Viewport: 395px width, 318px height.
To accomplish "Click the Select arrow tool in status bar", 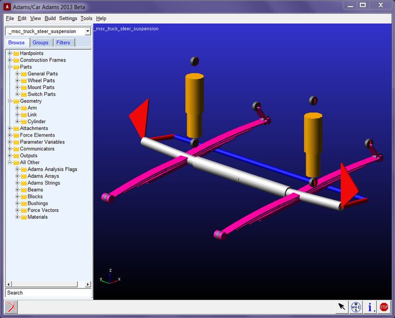I will pyautogui.click(x=342, y=307).
